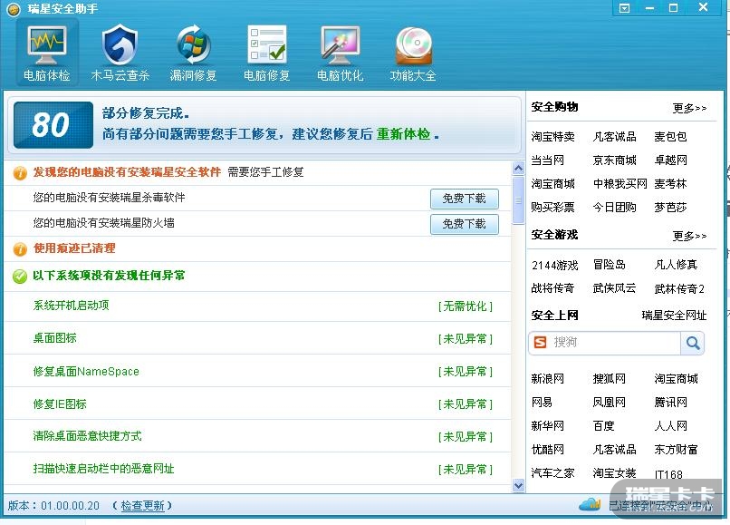
Task: Open the 东方财富 link
Action: [x=676, y=450]
